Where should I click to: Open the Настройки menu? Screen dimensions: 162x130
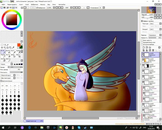(x=62, y=4)
